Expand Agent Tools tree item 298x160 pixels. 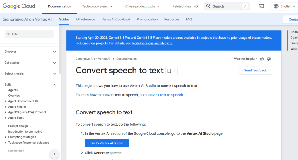pyautogui.click(x=6, y=118)
